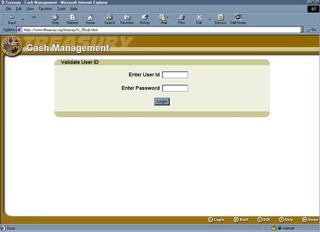Open the Search toolbar icon
The width and height of the screenshot is (320, 232).
click(x=110, y=19)
